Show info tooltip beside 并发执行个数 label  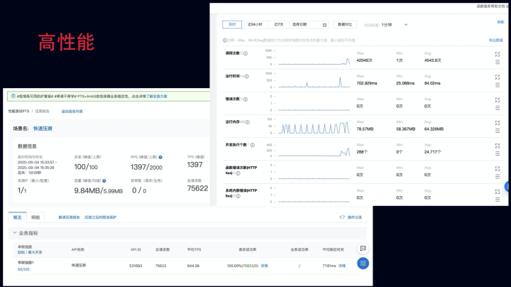coord(253,145)
